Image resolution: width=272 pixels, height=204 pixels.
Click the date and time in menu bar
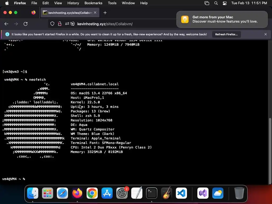pos(249,3)
